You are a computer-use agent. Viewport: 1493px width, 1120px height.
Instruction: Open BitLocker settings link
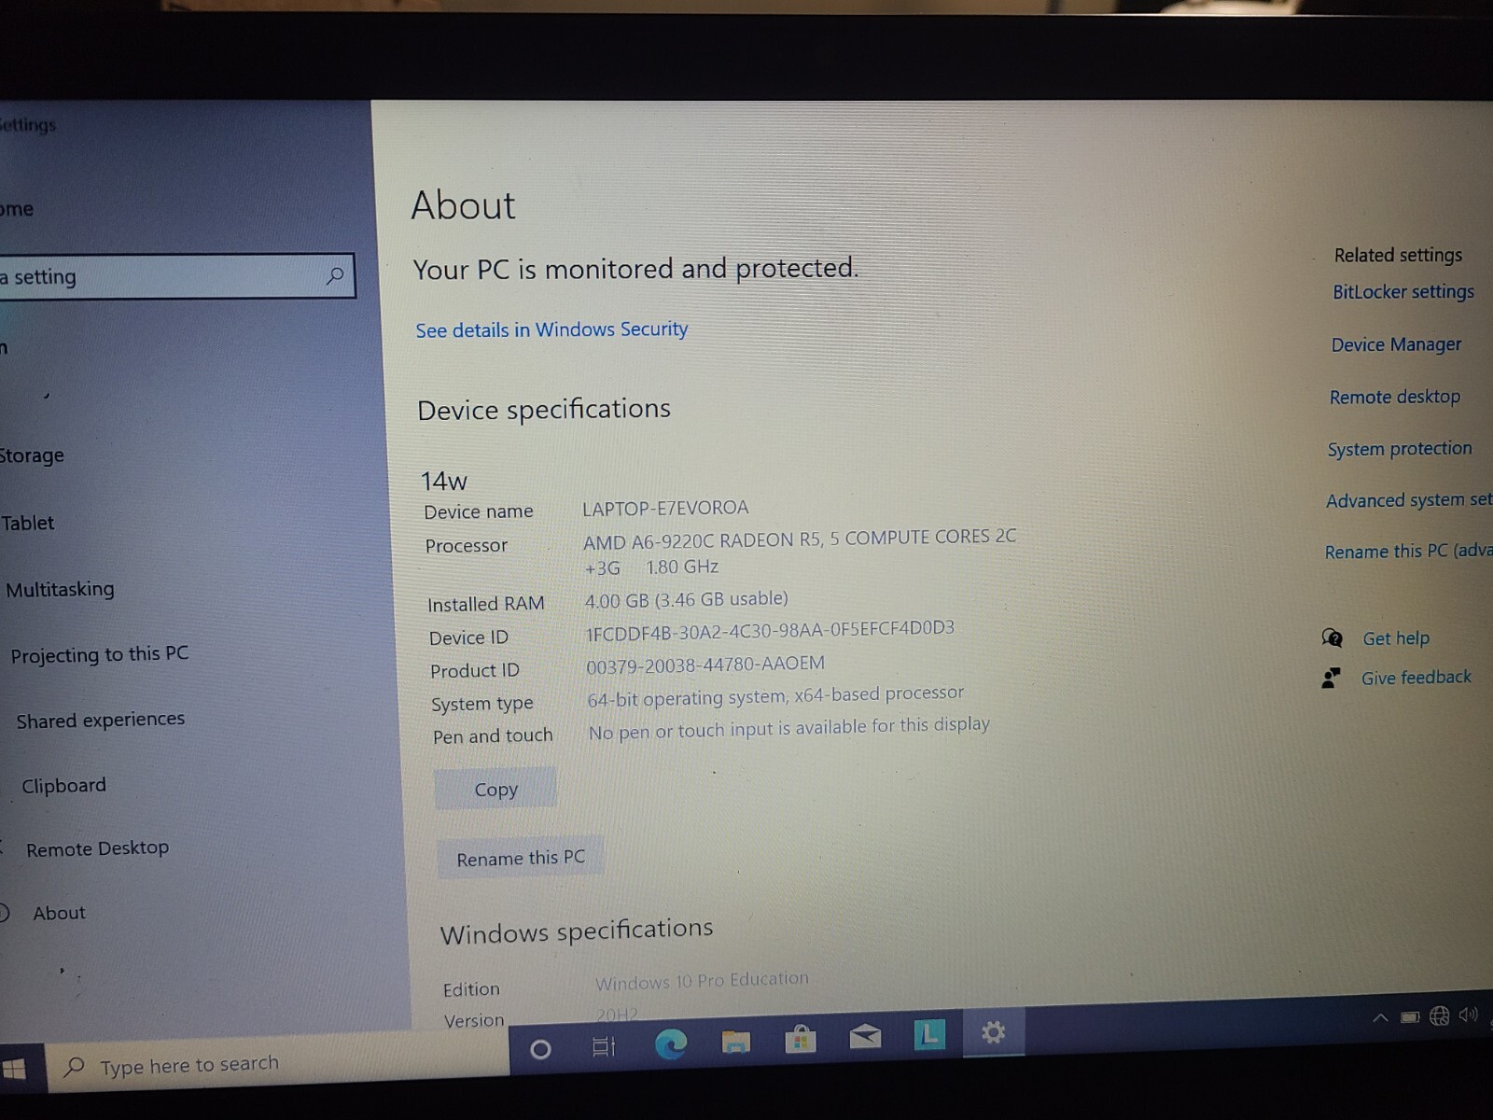tap(1403, 292)
